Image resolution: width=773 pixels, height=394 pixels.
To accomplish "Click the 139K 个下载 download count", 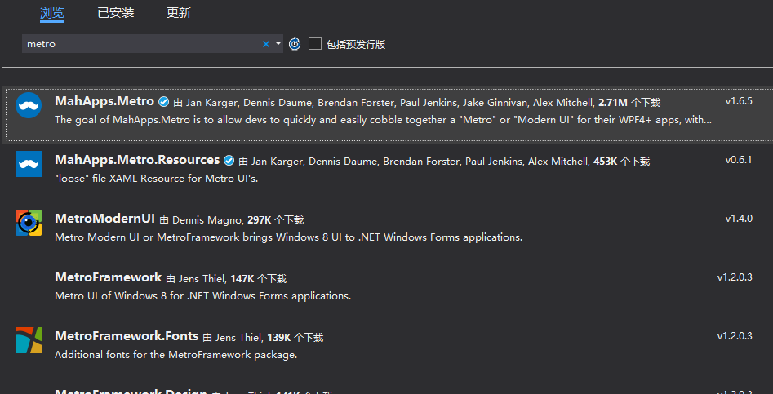I will coord(295,338).
